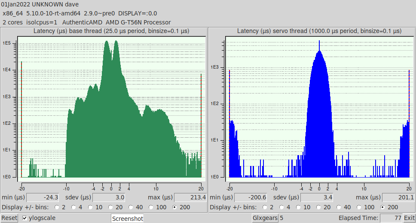
Task: Click the Glxgears button
Action: [x=265, y=218]
